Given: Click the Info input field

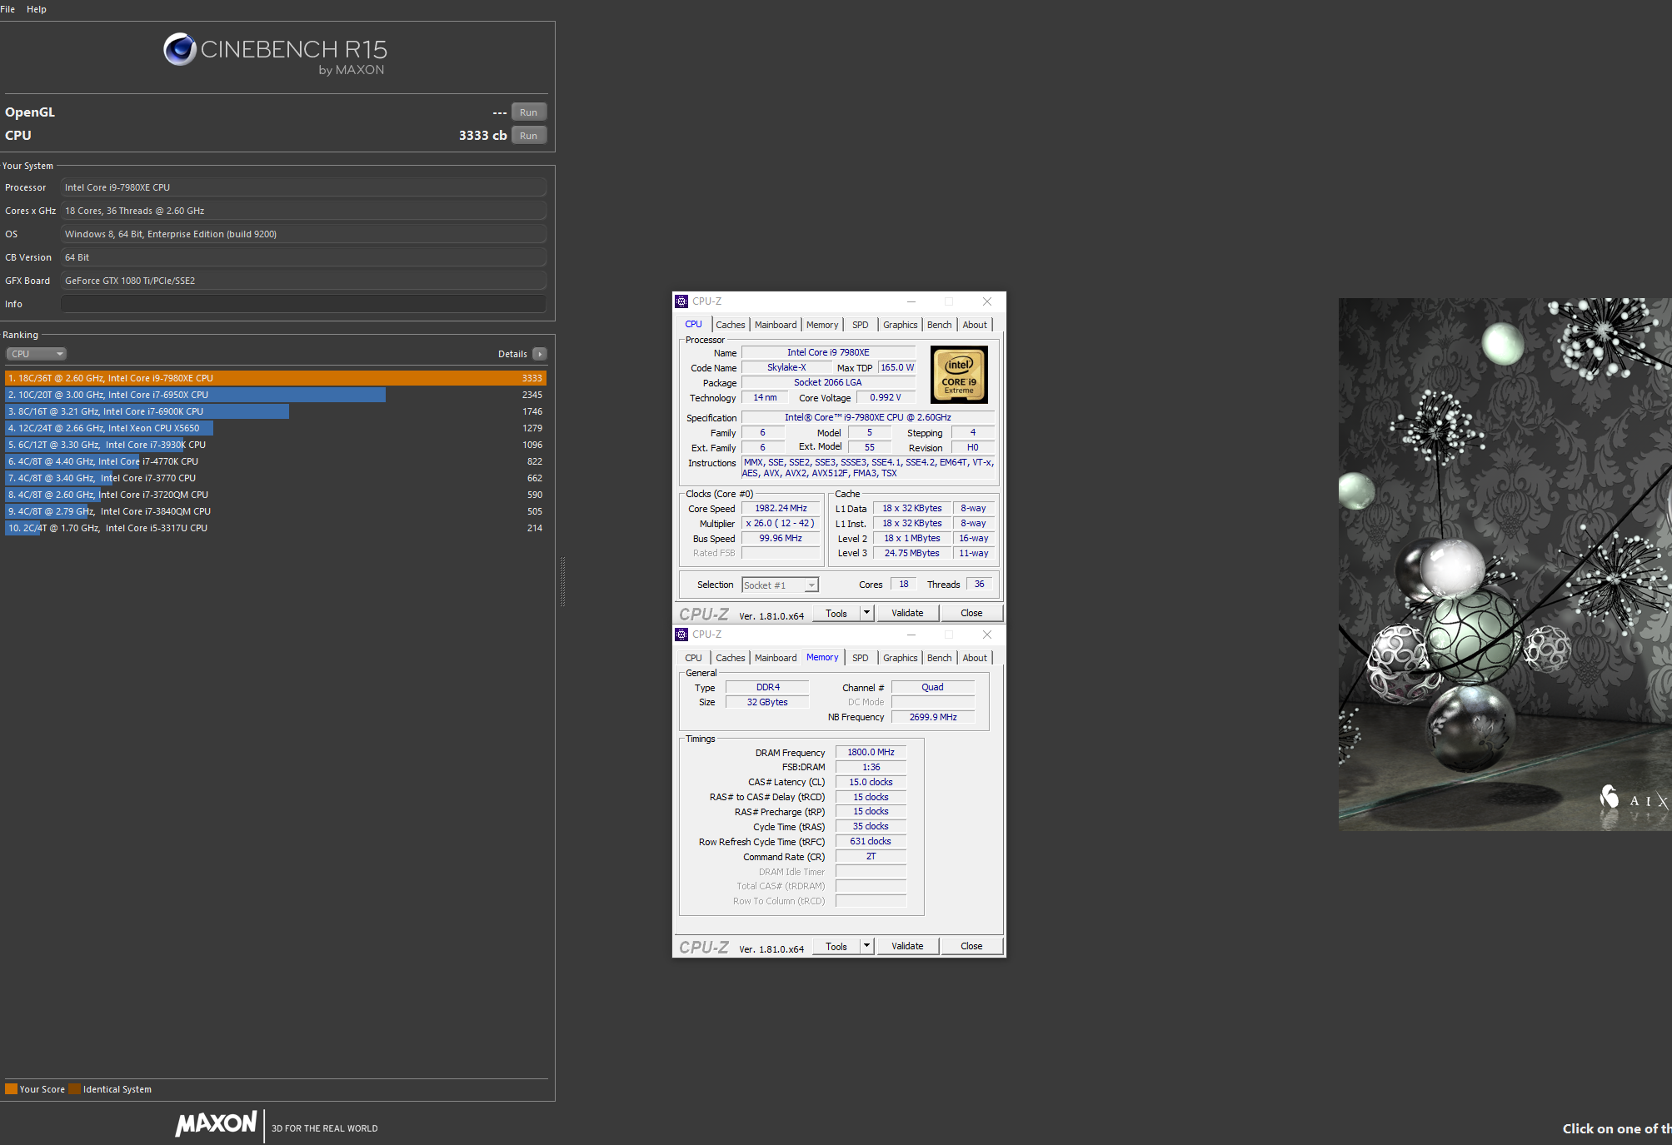Looking at the screenshot, I should 303,304.
